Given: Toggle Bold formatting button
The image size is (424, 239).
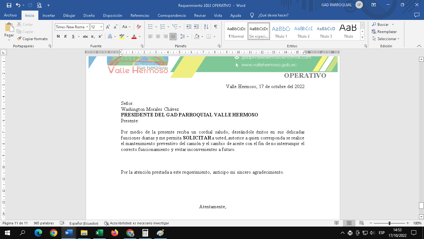Looking at the screenshot, I should (x=58, y=36).
